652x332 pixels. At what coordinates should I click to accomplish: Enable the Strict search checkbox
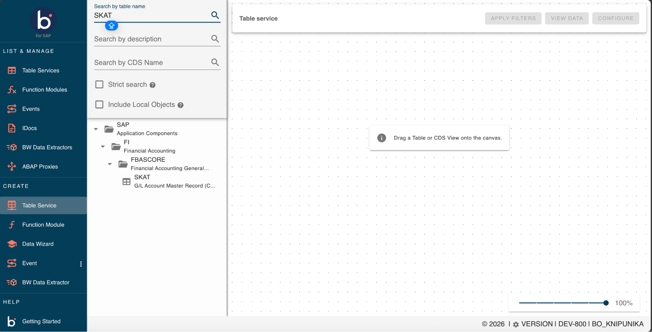[x=99, y=85]
